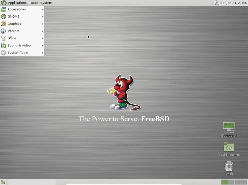Choose the Sound & Video icon
Viewport: 248px width, 185px height.
coord(3,46)
